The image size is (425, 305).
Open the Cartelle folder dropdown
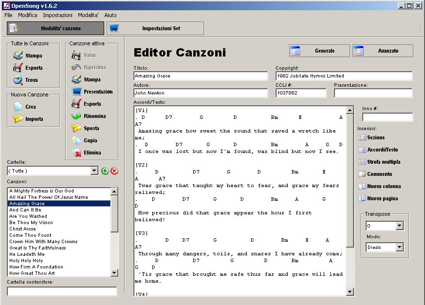pyautogui.click(x=94, y=171)
